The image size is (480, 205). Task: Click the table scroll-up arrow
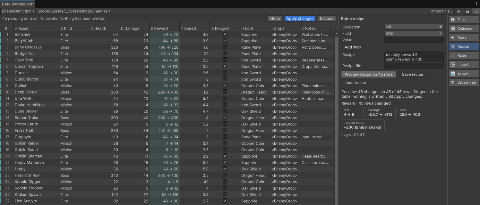click(336, 34)
